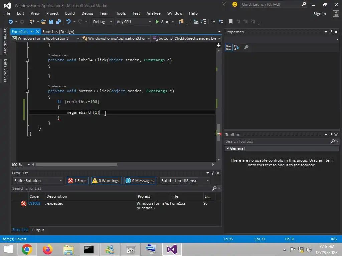Click the Comment Out Selected Lines icon
Viewport: 342px width, 256px height.
tap(213, 22)
